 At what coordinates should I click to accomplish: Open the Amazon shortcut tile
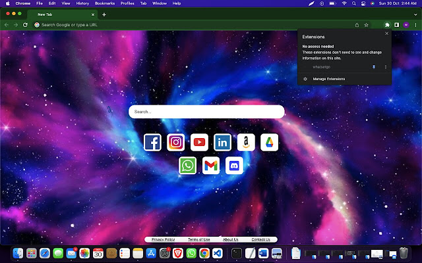(246, 142)
